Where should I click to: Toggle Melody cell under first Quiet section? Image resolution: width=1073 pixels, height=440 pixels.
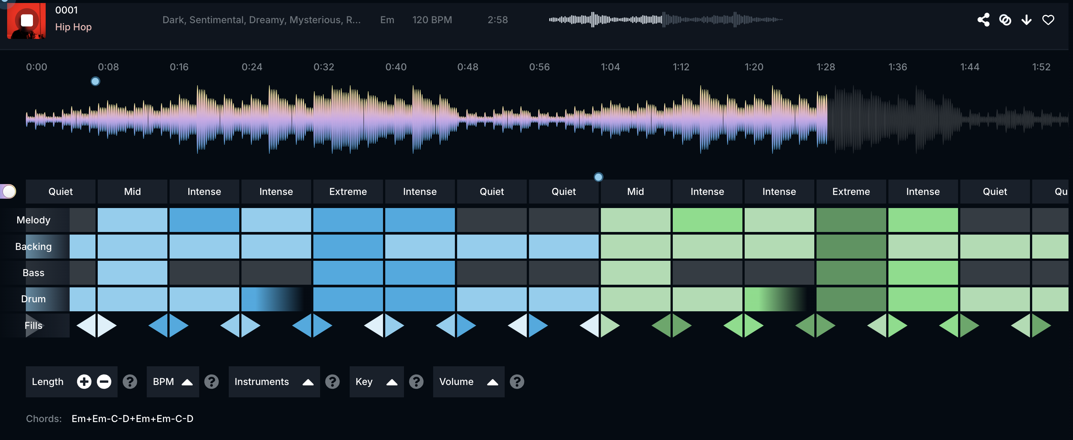point(82,220)
